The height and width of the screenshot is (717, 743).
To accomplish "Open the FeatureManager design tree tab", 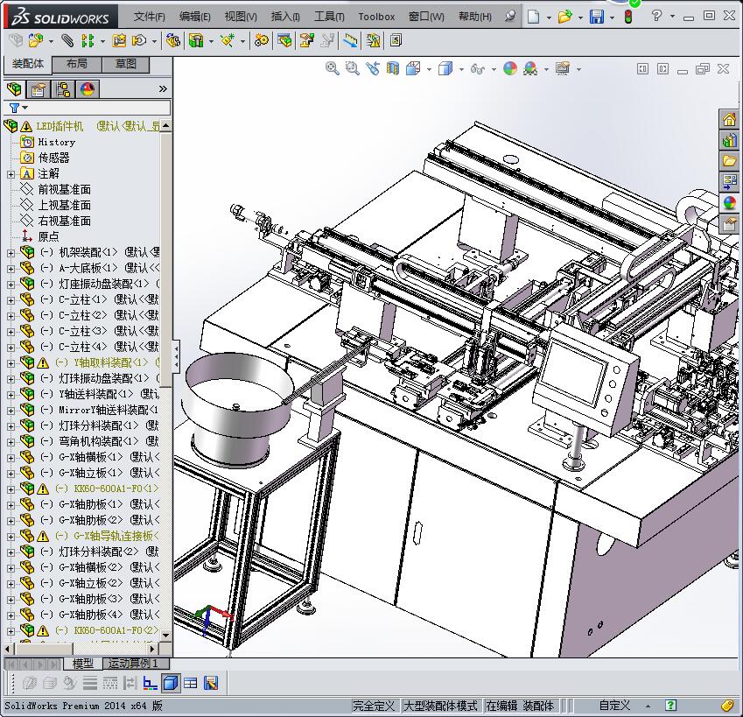I will [x=14, y=89].
